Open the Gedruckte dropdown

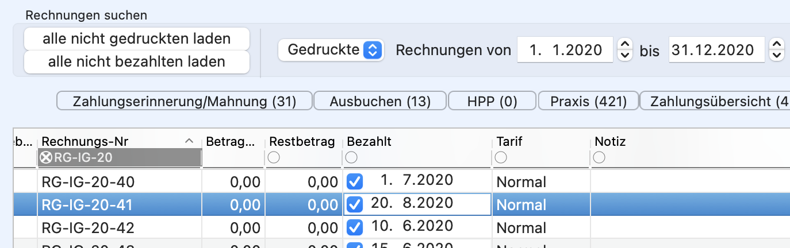click(x=331, y=50)
